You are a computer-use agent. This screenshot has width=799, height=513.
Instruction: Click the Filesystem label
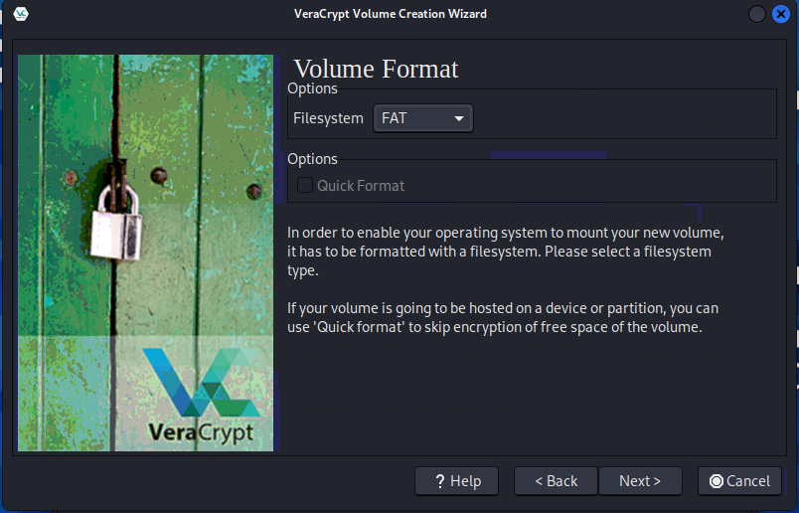328,118
